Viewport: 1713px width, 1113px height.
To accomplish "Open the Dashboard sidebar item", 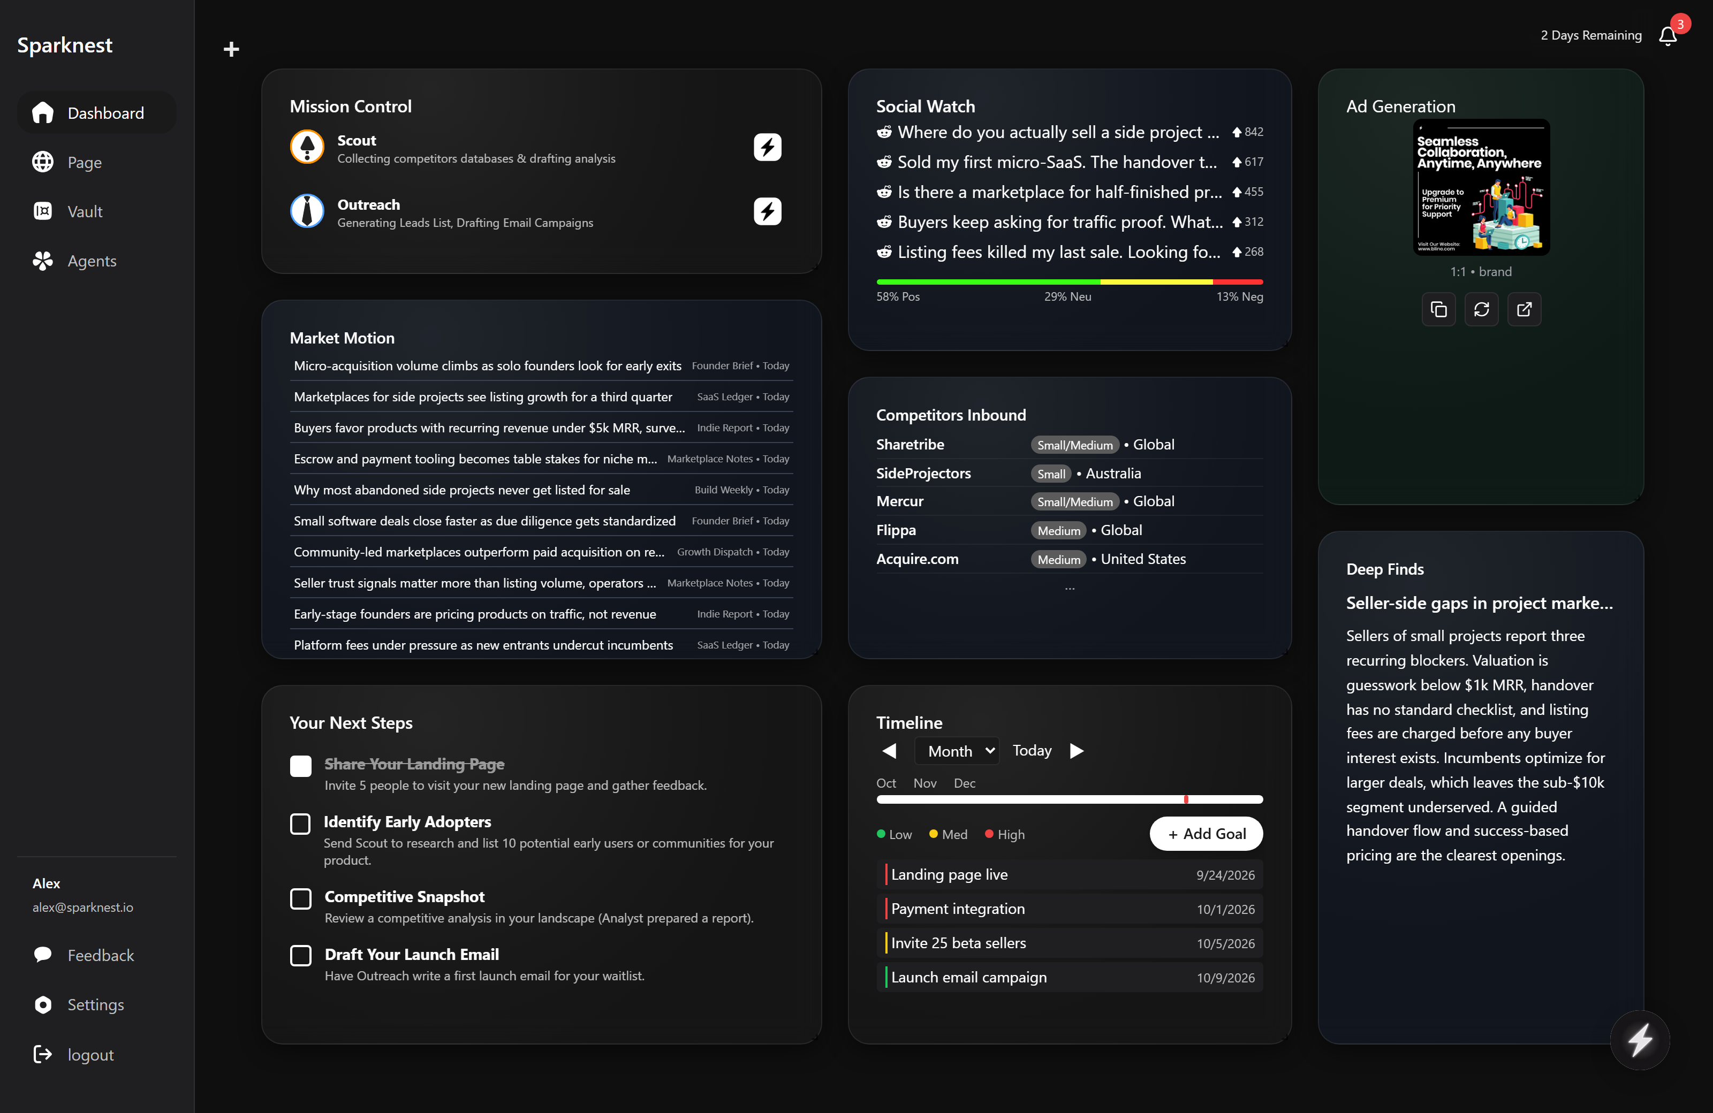I will (96, 113).
